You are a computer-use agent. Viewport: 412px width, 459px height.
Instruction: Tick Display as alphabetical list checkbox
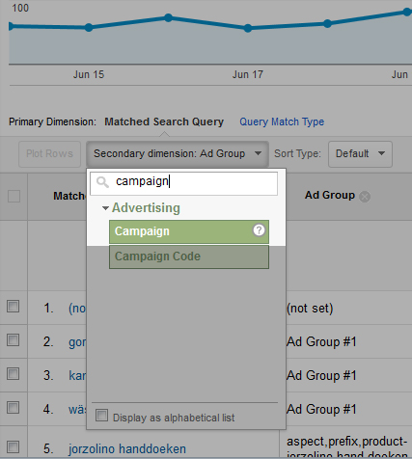pyautogui.click(x=101, y=416)
